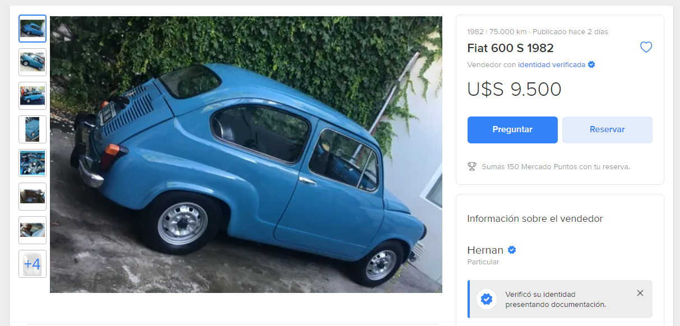
Task: Click verified badge beside seller name Hernan
Action: point(511,250)
